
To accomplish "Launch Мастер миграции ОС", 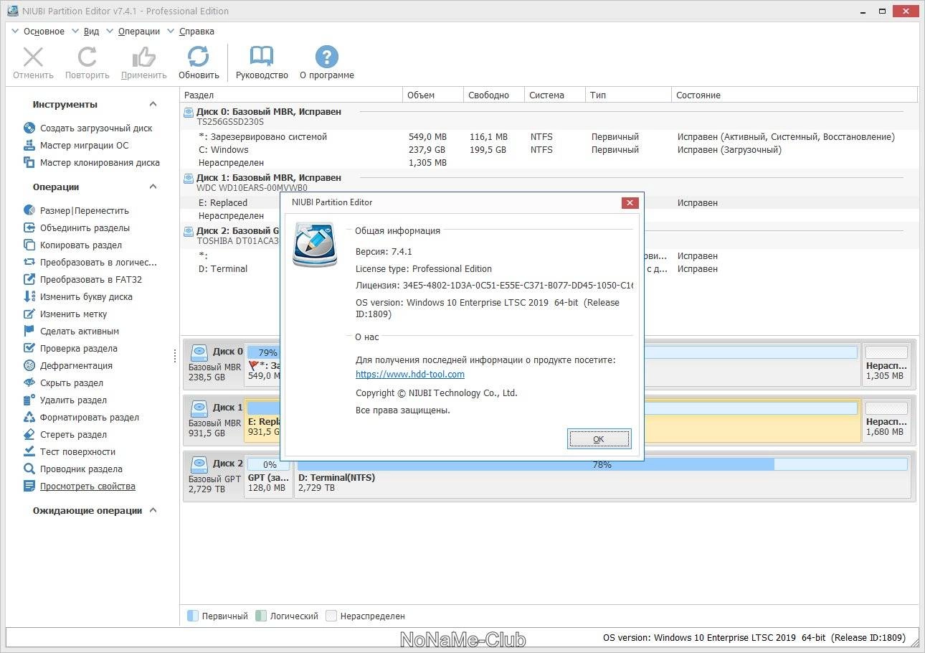I will pyautogui.click(x=85, y=146).
